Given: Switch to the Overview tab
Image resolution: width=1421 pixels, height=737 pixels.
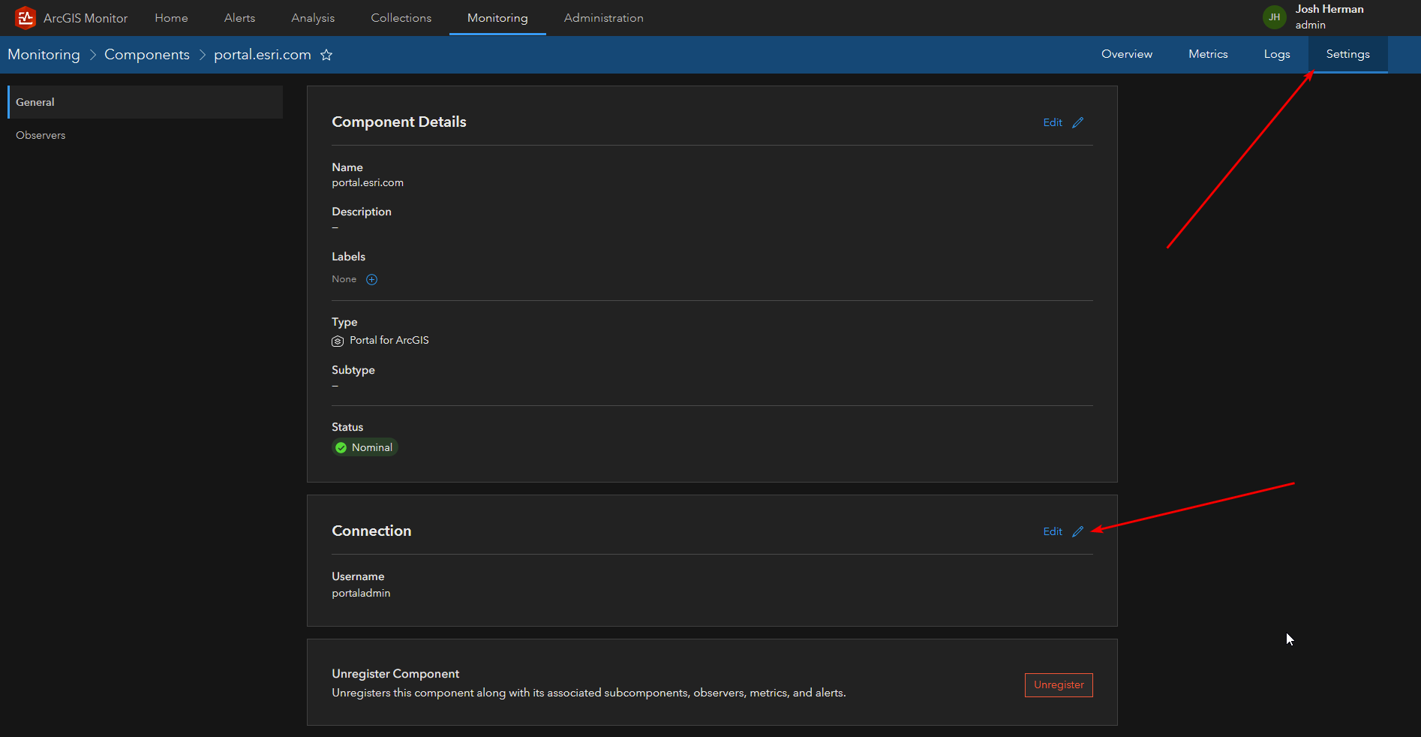Looking at the screenshot, I should (1126, 54).
